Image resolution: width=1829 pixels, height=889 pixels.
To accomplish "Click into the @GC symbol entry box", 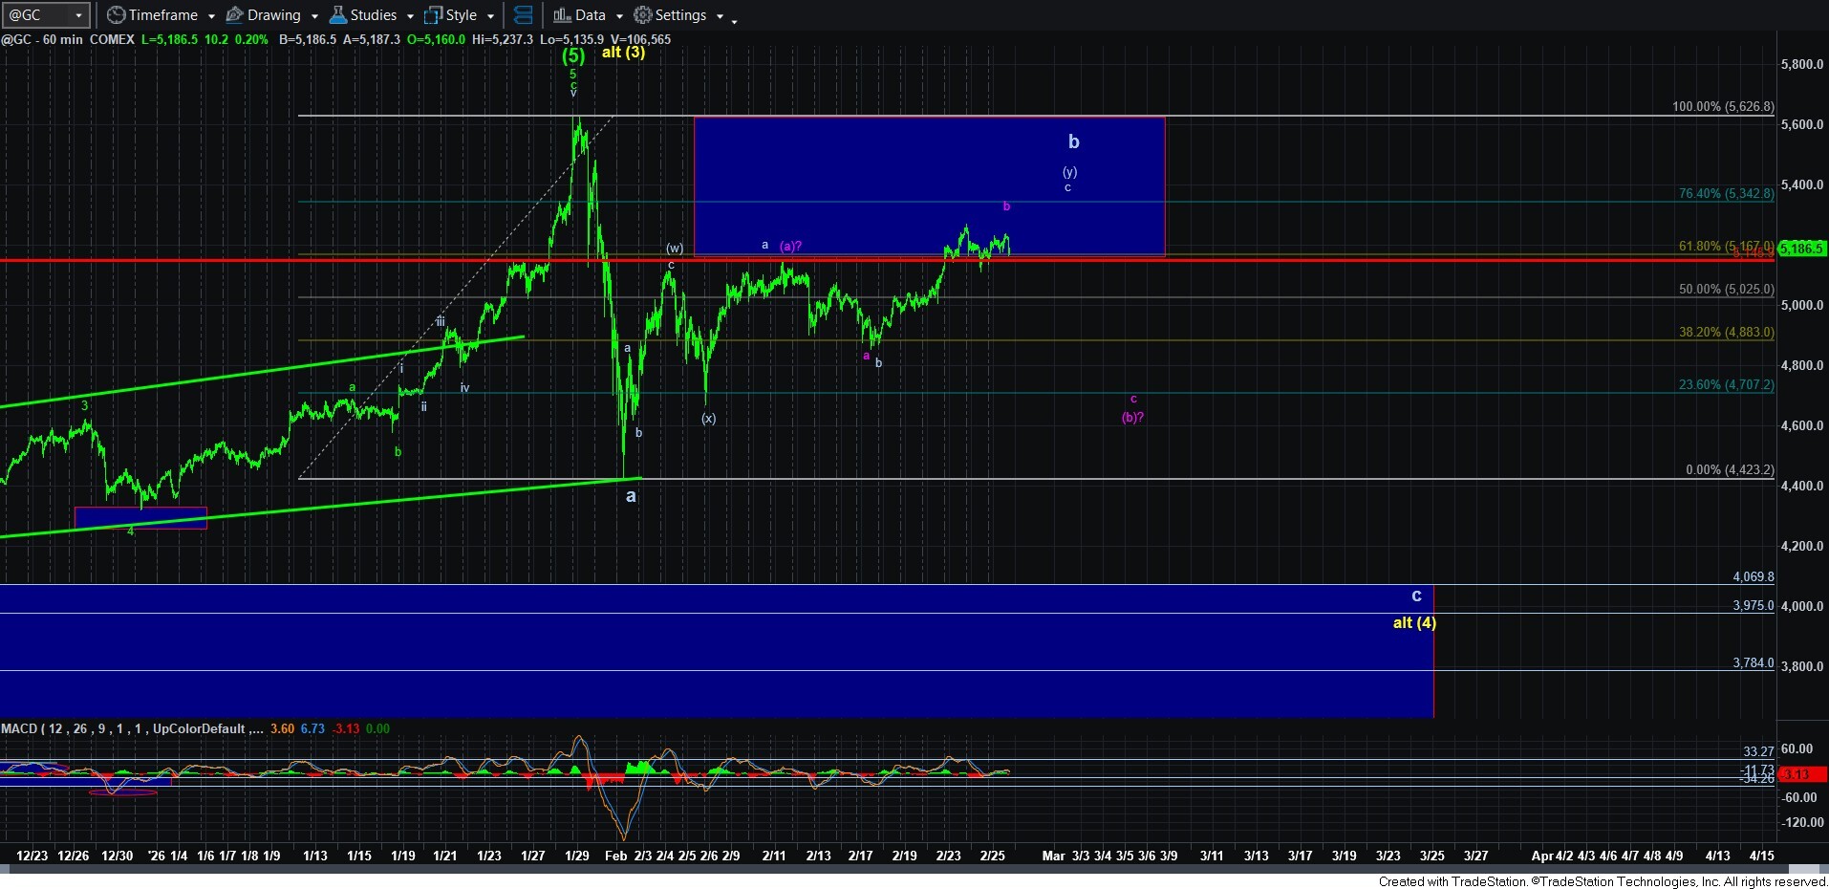I will (38, 15).
